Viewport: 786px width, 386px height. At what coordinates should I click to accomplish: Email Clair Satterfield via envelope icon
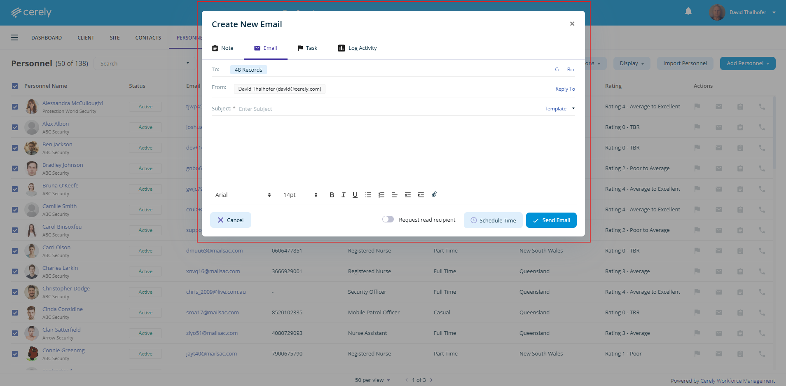click(x=719, y=333)
